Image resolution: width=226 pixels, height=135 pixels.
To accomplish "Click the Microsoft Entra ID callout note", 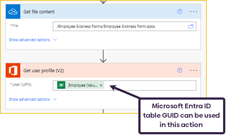I will [x=181, y=116].
